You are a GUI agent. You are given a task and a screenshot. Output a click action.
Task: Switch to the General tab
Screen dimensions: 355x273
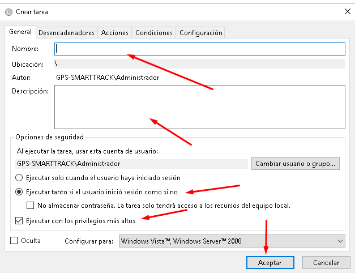tap(20, 32)
